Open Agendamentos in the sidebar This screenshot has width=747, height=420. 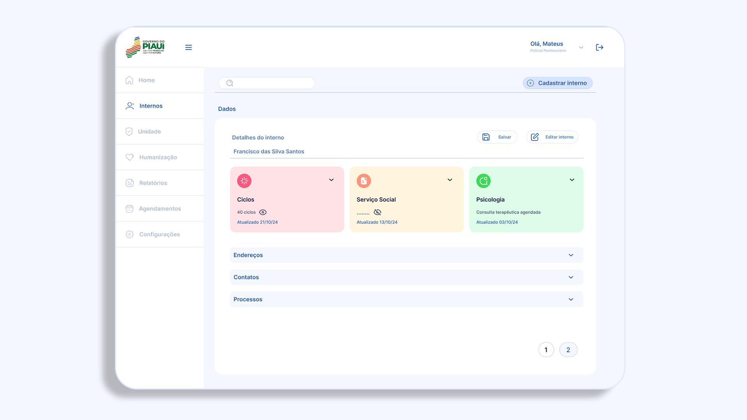coord(160,209)
